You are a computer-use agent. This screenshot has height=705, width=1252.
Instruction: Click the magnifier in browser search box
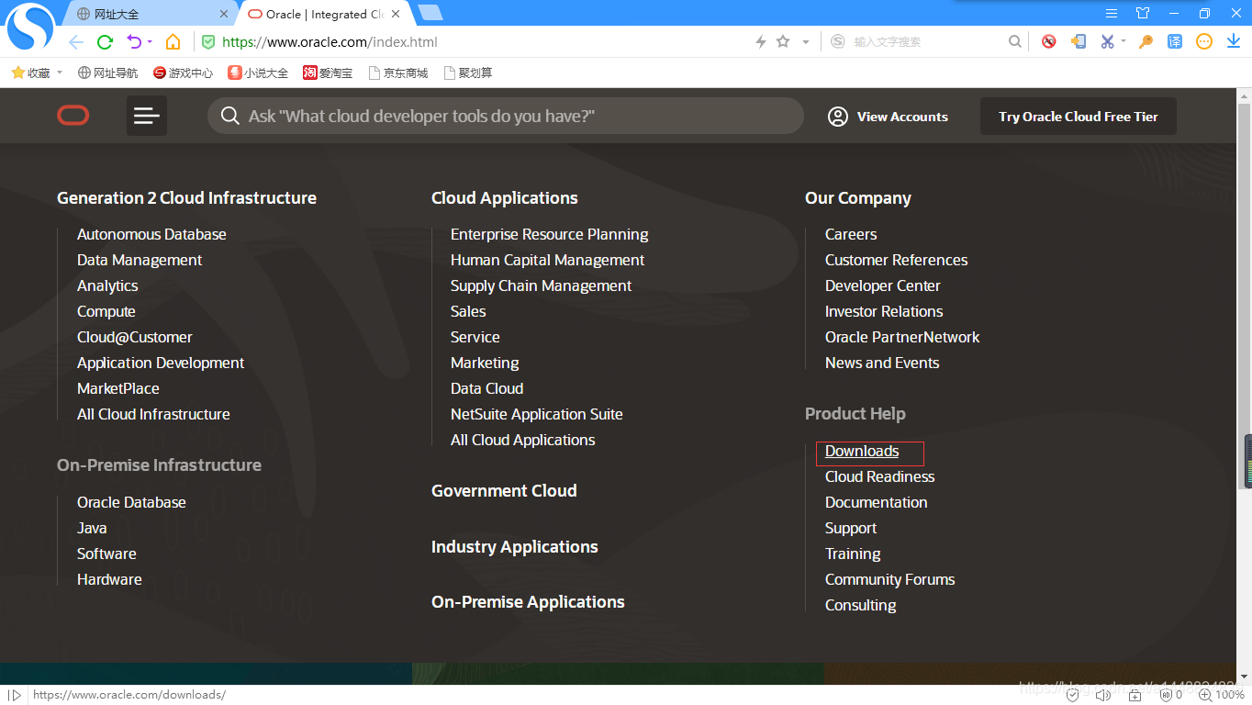pos(1014,41)
